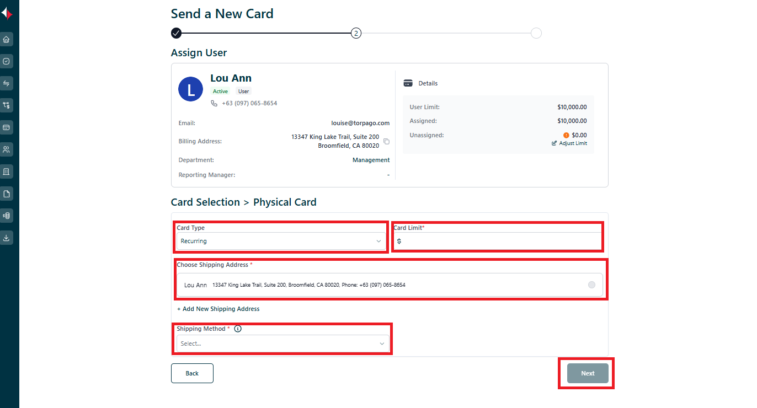Open the building icon in the sidebar
Image resolution: width=757 pixels, height=408 pixels.
[7, 171]
